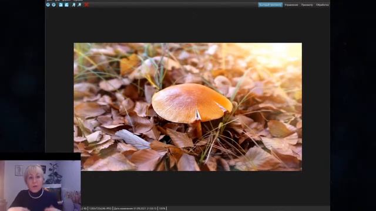Click the modification date entry in status bar

135,209
